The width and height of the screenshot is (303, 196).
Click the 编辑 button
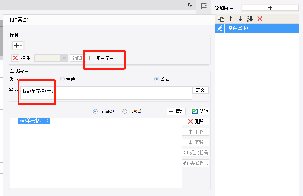78,58
